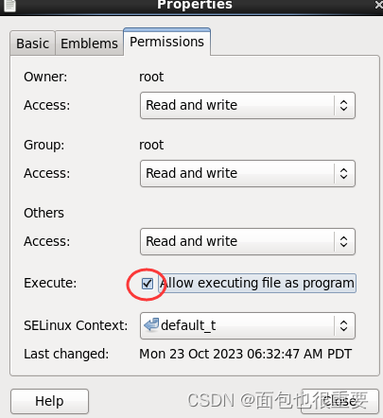Click the Close button at bottom

pos(339,401)
